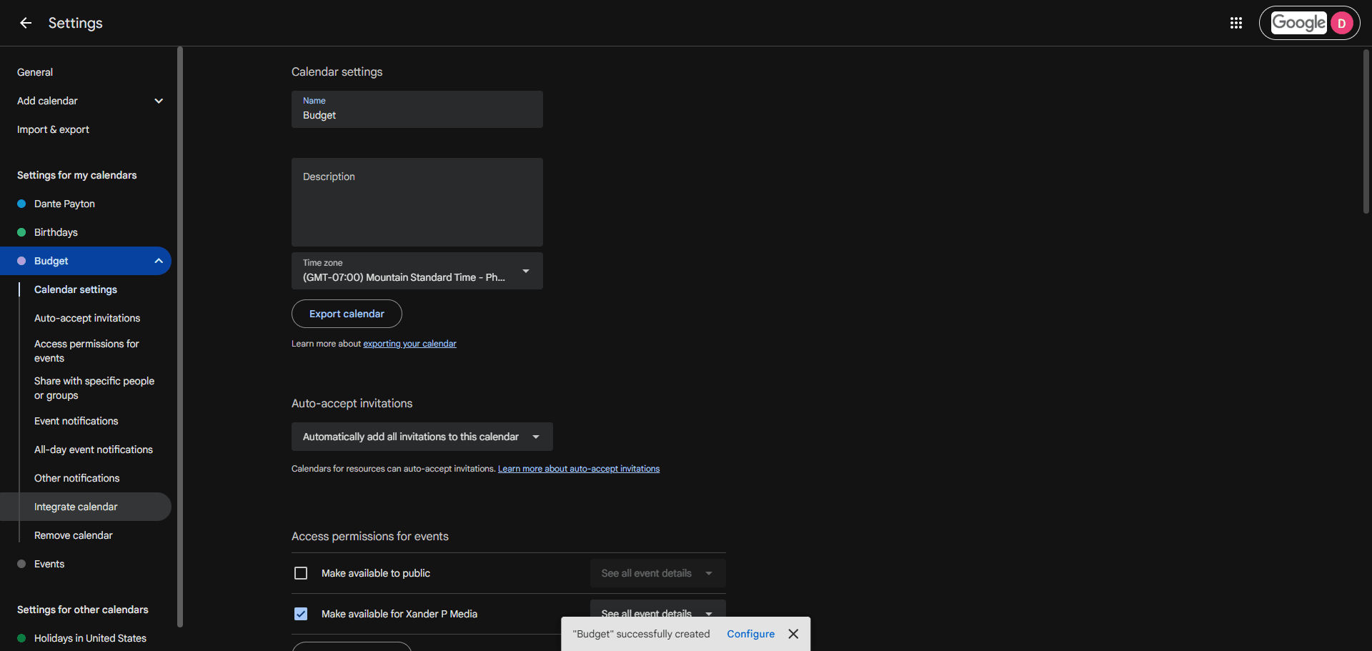Select Integrate calendar
Screen dimensions: 1372x651
[x=86, y=507]
